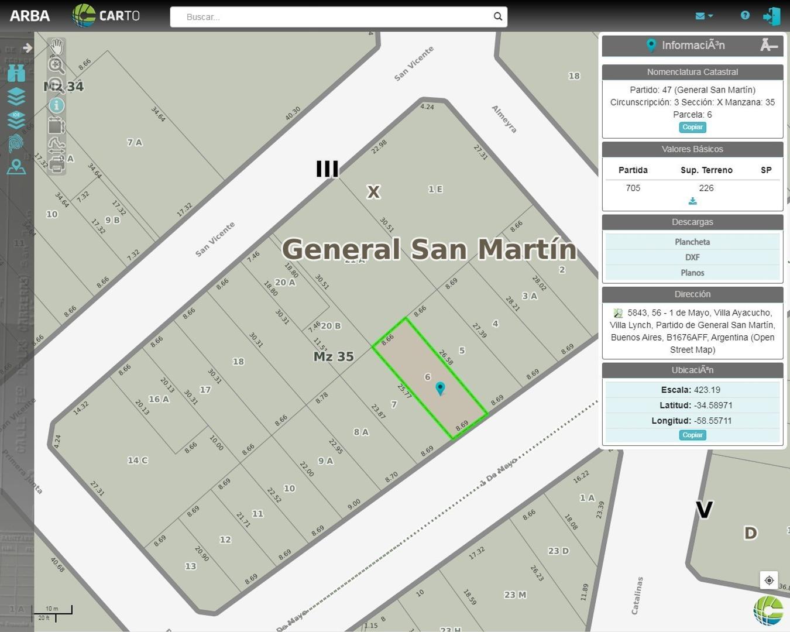Activate the zoom in magnifier tool

(56, 66)
